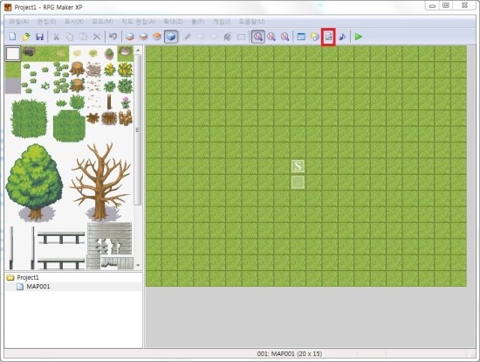Open the Sound Test music note
The image size is (480, 362).
[342, 37]
